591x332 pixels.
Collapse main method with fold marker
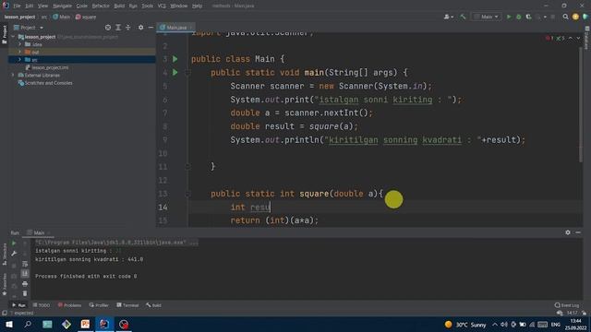click(x=187, y=72)
